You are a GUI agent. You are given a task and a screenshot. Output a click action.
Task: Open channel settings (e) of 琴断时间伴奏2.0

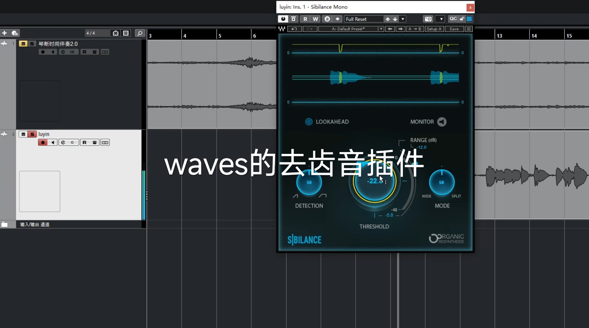pyautogui.click(x=63, y=52)
